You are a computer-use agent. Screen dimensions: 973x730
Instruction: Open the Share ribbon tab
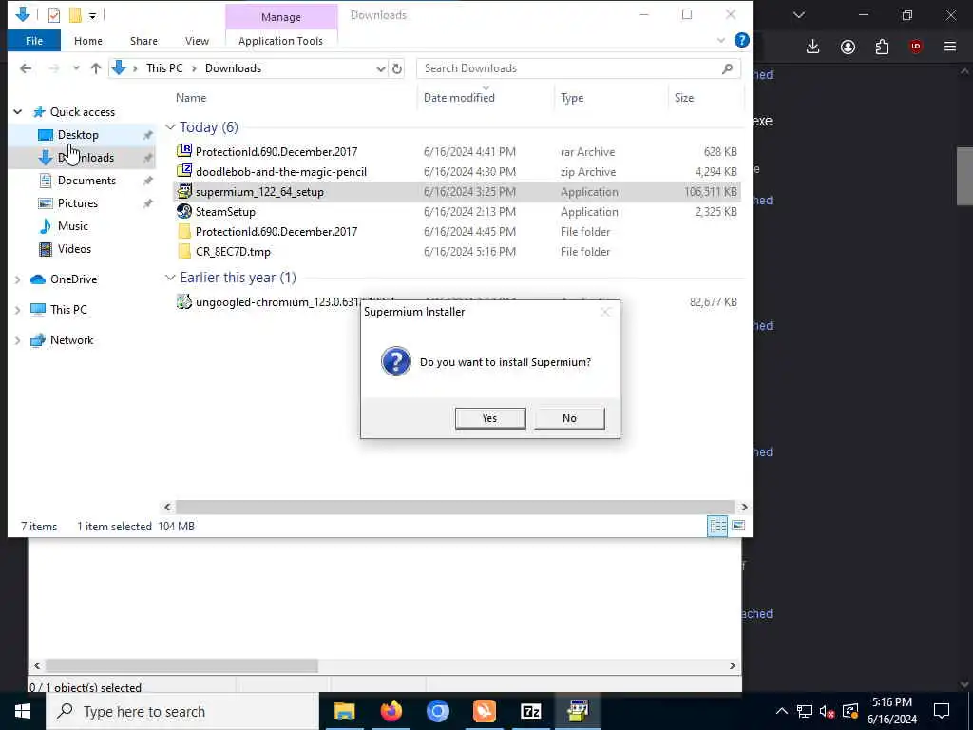point(143,41)
